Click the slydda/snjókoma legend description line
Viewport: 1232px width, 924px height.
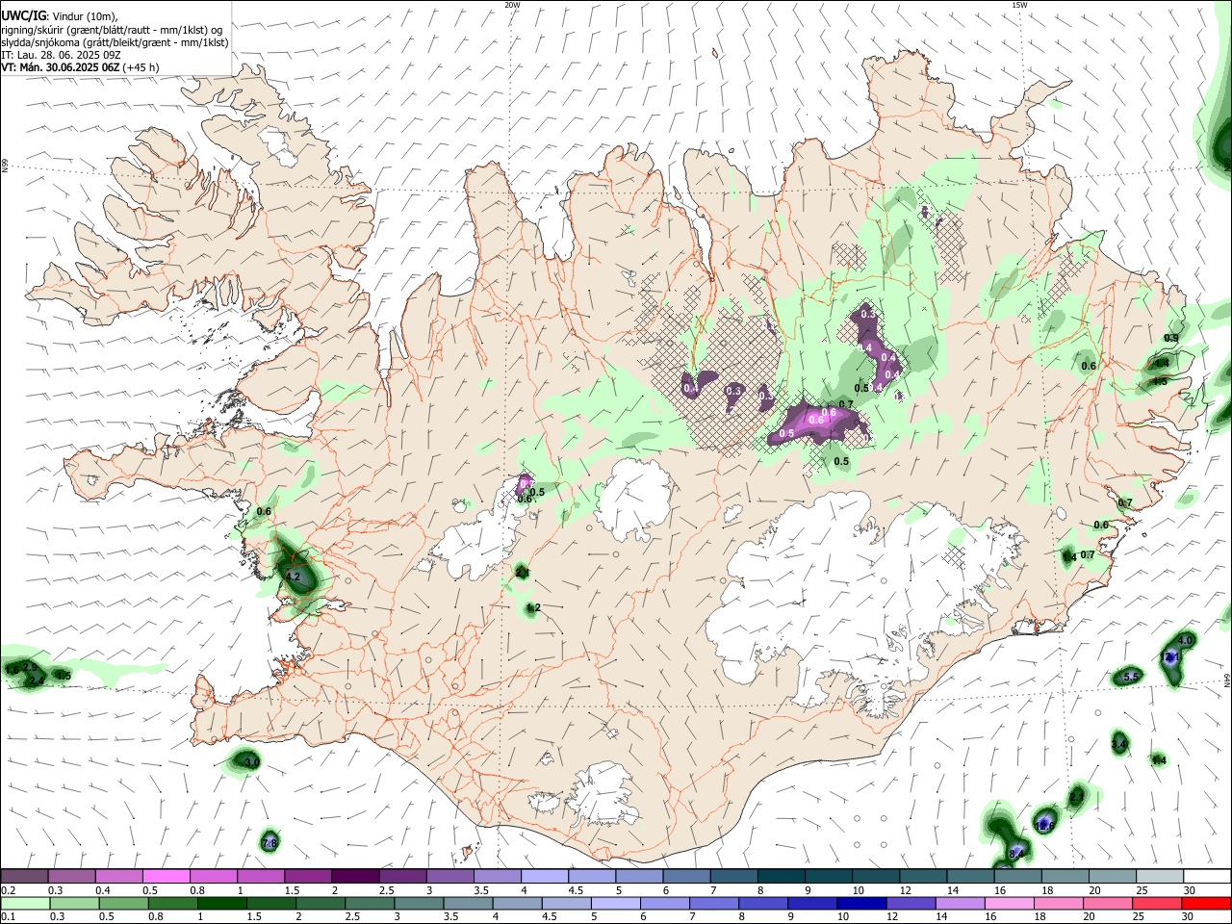[x=115, y=42]
